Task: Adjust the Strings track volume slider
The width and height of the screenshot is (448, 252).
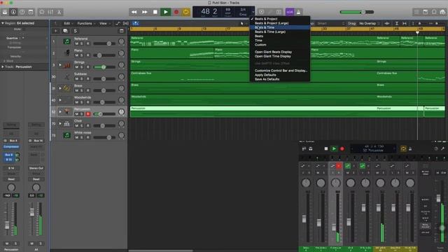Action: click(104, 67)
